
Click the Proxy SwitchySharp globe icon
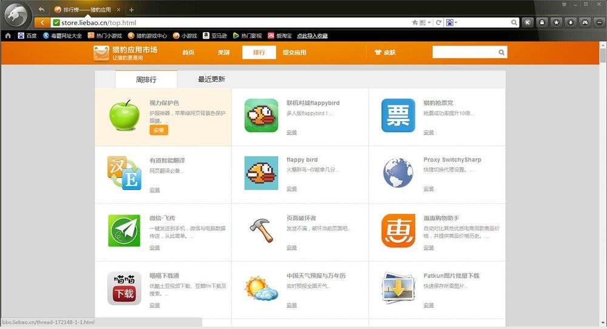tap(398, 173)
